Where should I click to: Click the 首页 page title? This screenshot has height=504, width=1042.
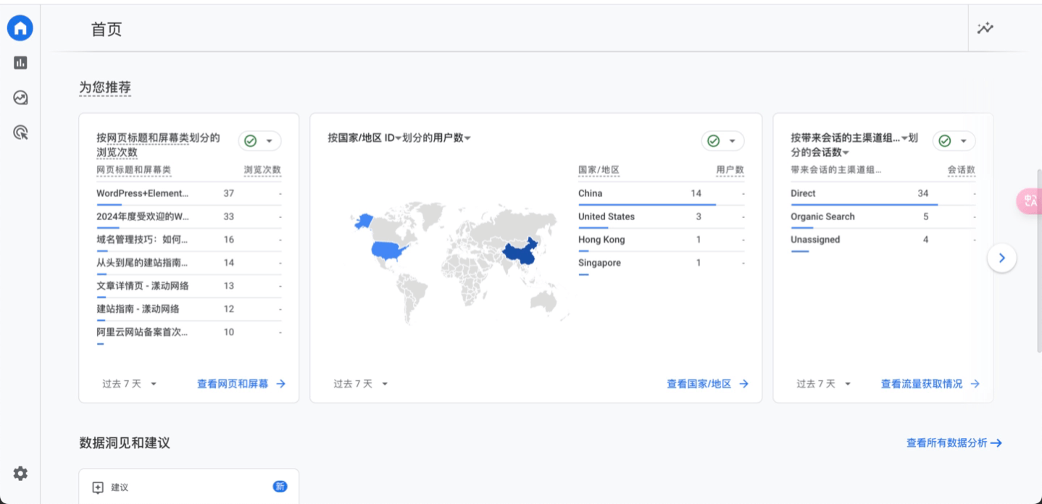pos(107,29)
